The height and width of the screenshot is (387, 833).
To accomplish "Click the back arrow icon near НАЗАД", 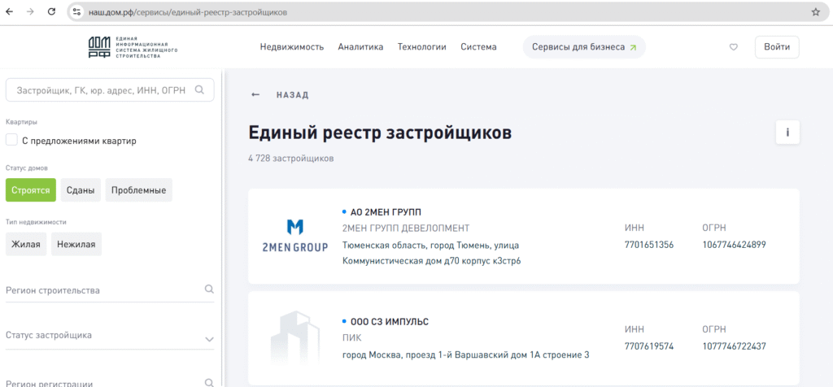I will [255, 95].
